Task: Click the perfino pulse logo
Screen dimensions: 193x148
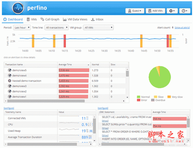Action: click(x=18, y=8)
